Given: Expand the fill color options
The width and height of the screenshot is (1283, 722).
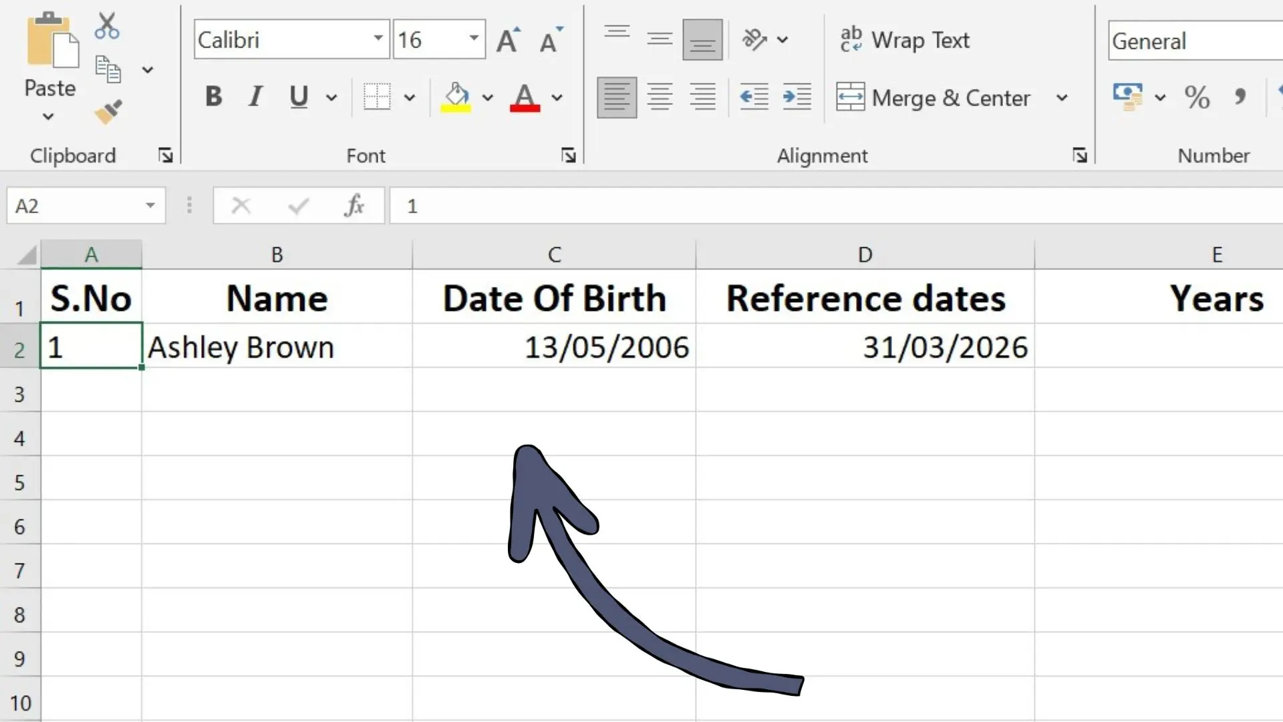Looking at the screenshot, I should (x=488, y=97).
